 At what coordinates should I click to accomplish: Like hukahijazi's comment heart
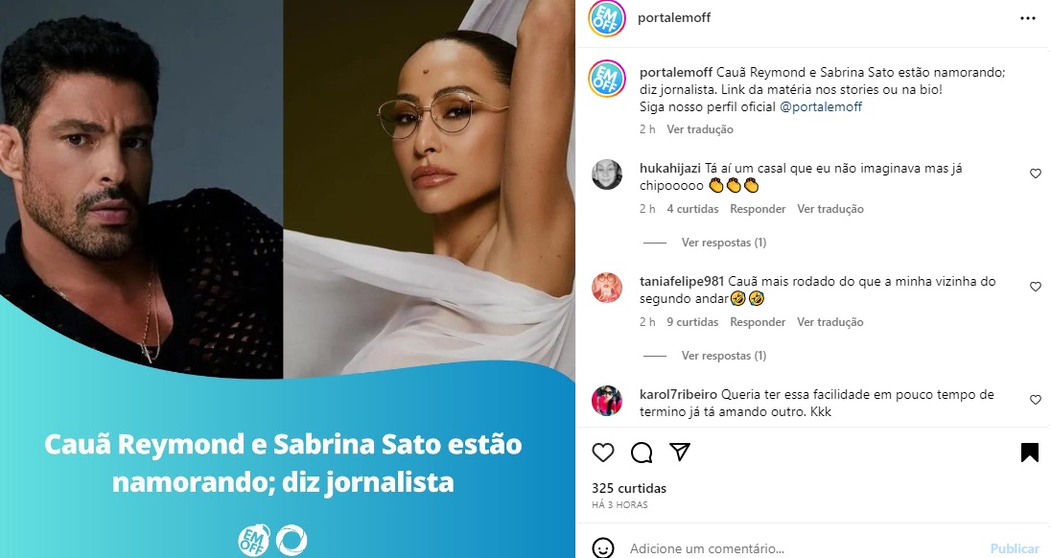coord(1035,174)
